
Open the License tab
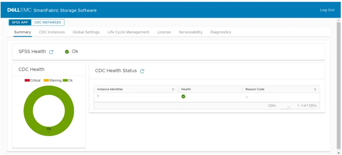click(x=164, y=32)
